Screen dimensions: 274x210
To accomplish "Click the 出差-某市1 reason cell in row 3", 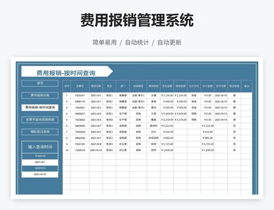I will [x=138, y=107].
